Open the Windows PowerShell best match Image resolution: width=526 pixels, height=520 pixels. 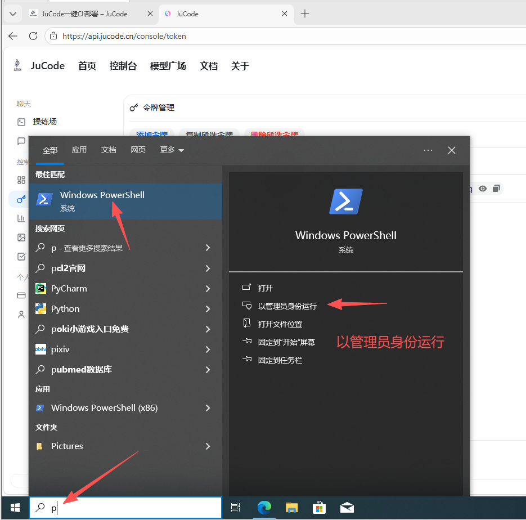(102, 201)
